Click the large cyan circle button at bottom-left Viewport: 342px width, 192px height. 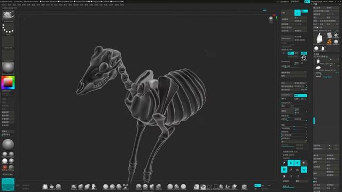[8, 185]
